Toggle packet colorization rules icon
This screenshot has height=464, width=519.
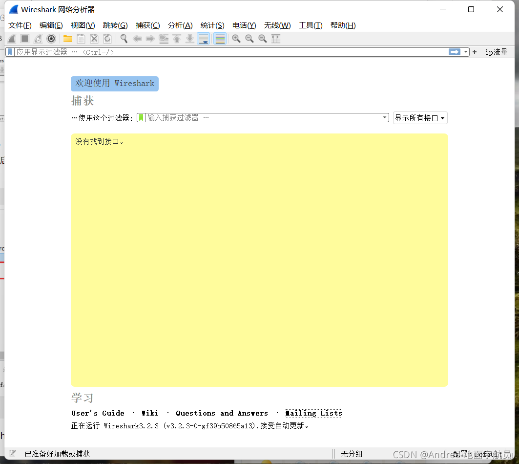coord(220,39)
